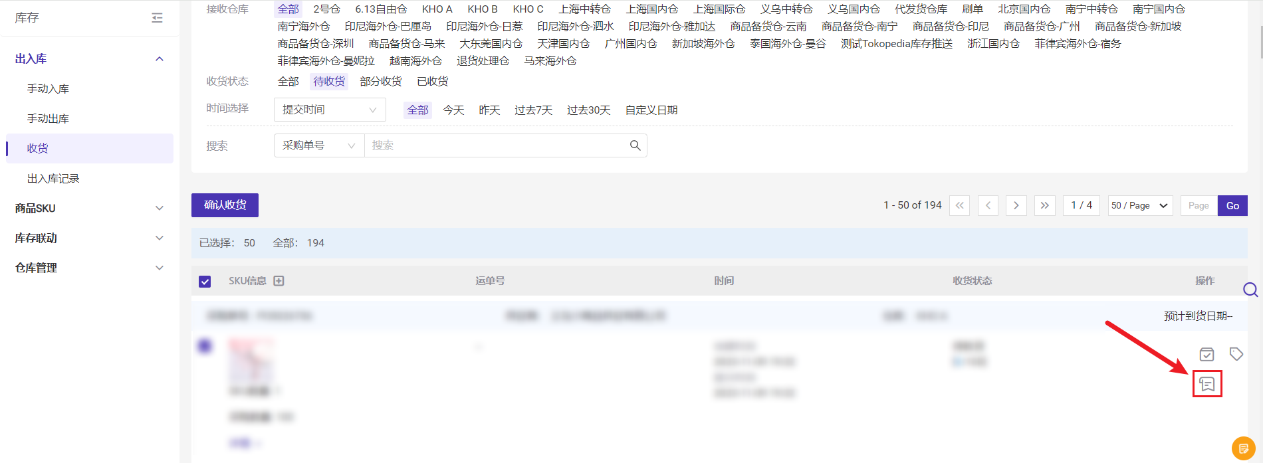
Task: Select warehouse 退货处理仓
Action: click(x=483, y=60)
